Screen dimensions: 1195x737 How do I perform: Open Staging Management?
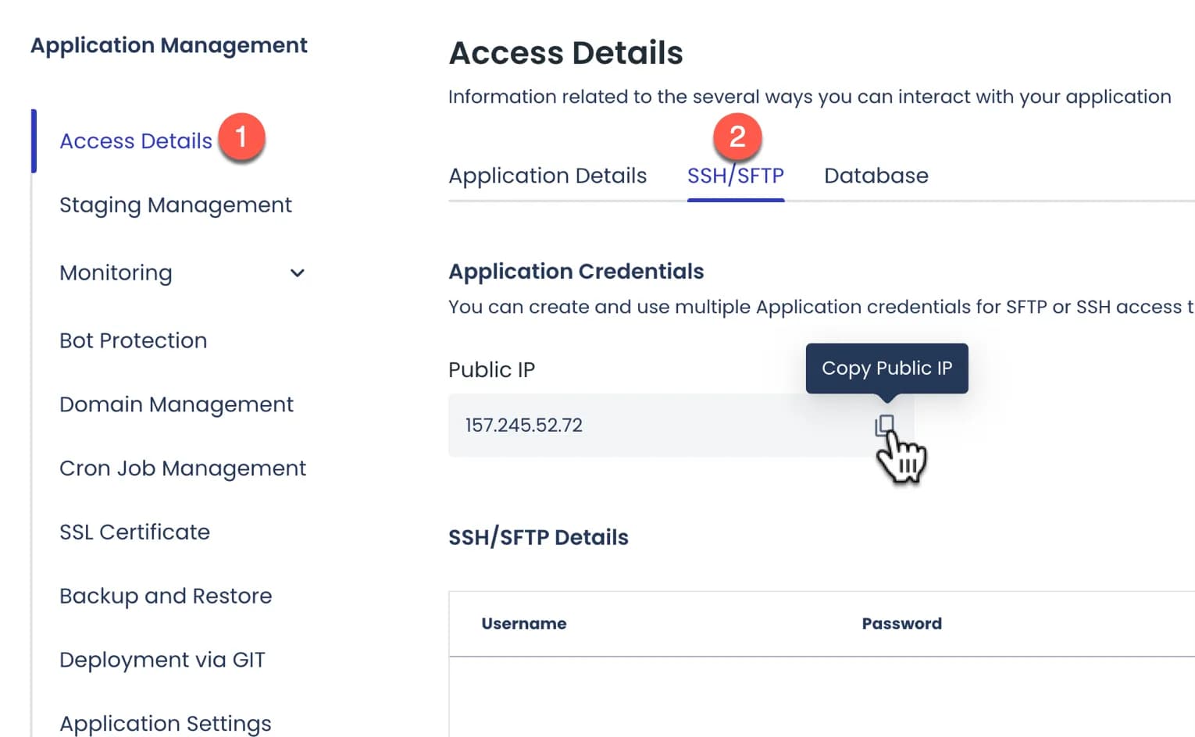175,205
